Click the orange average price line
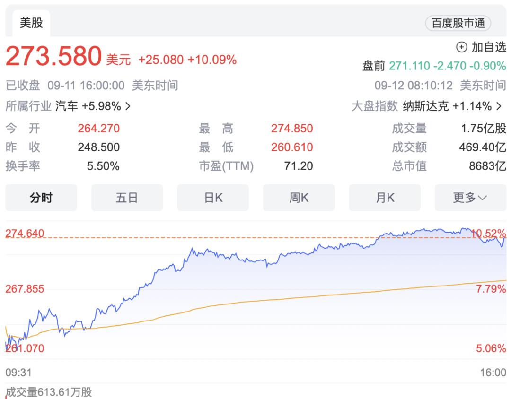Viewport: 511px width, 399px height. click(284, 298)
